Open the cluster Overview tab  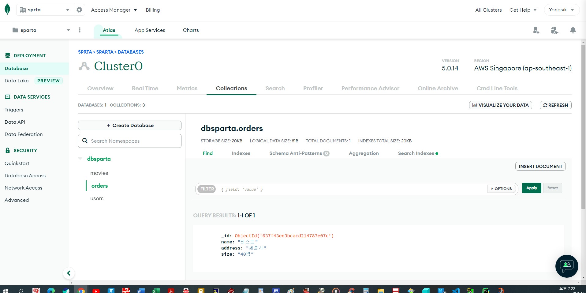[100, 88]
